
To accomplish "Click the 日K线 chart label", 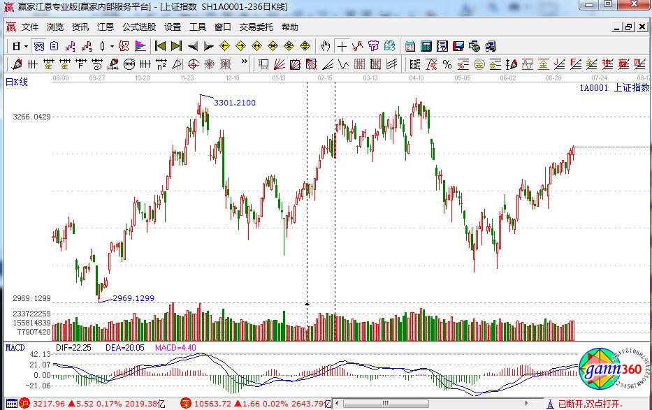I will click(x=17, y=82).
